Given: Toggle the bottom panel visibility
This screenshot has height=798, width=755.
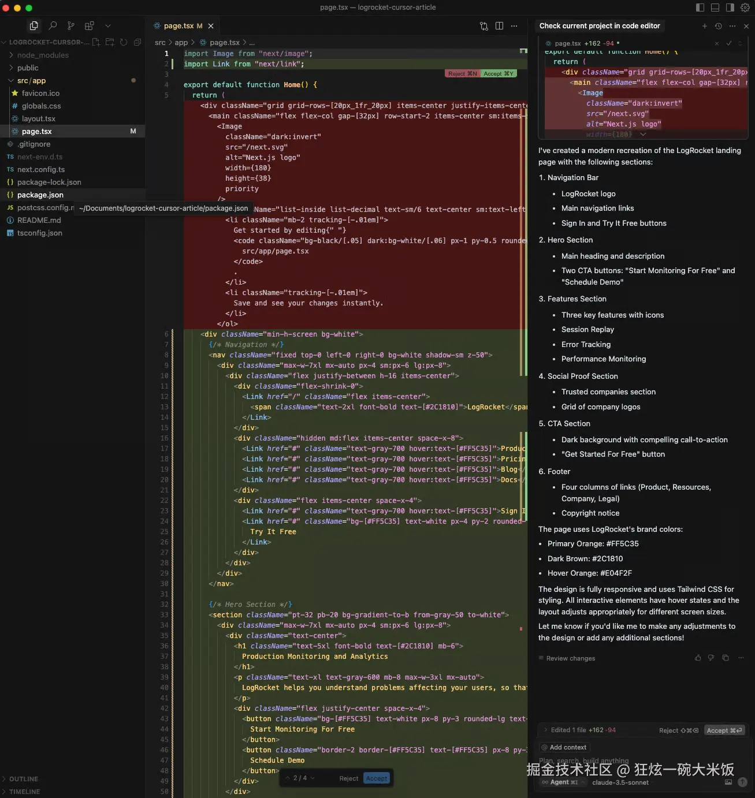Looking at the screenshot, I should [x=715, y=8].
